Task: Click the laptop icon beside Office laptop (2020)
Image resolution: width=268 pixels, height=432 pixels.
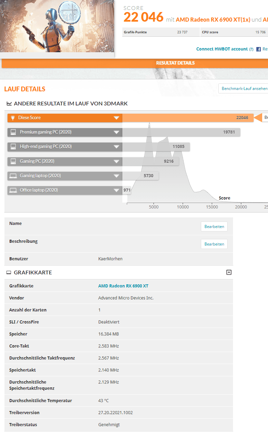Action: (x=13, y=190)
